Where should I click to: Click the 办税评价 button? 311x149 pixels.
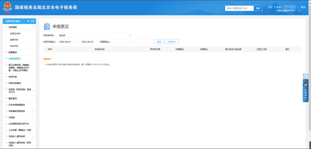point(172,42)
